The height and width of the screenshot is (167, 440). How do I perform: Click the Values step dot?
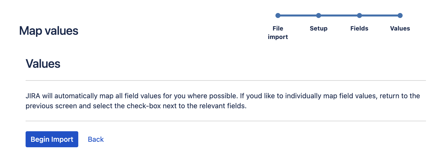coord(400,15)
